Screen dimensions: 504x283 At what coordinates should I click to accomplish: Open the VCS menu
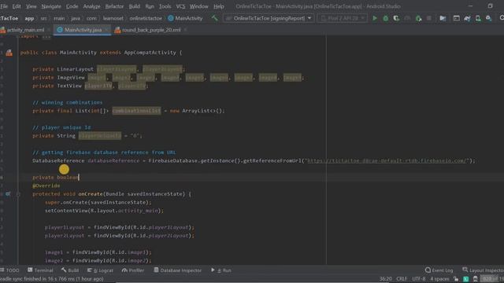click(180, 6)
